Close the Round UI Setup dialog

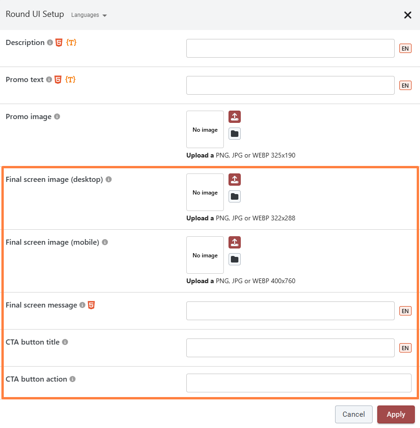[407, 15]
